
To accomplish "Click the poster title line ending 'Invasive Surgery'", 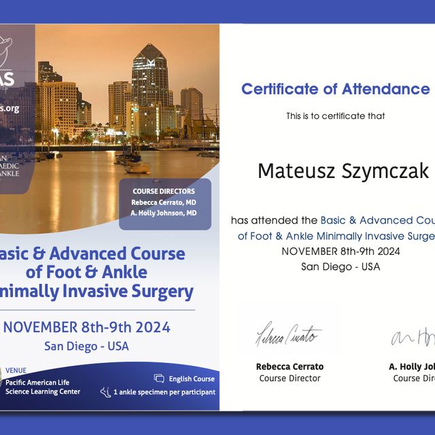I will pos(97,292).
